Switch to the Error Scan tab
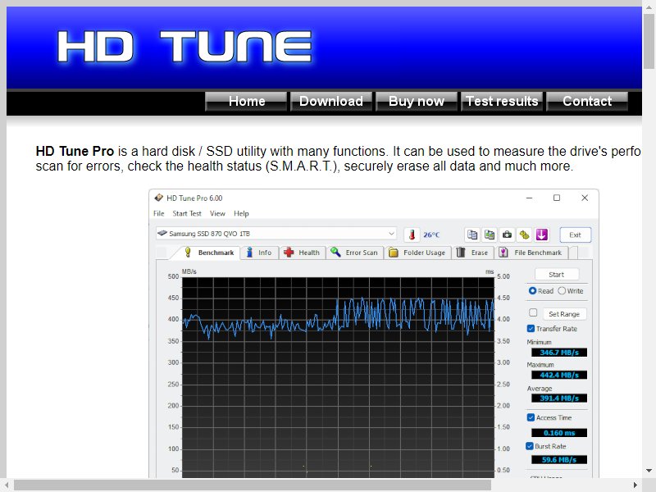This screenshot has width=656, height=492. pyautogui.click(x=355, y=253)
